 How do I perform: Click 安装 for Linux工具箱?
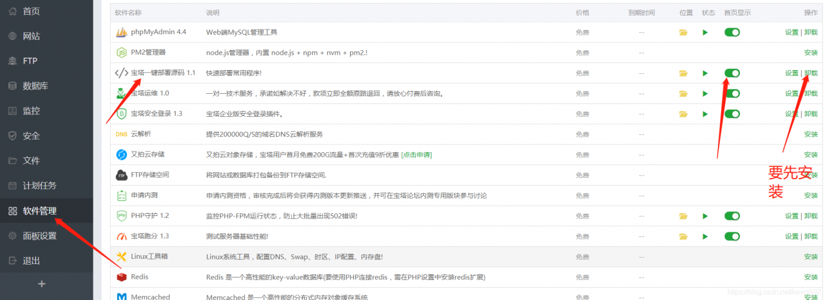(811, 257)
